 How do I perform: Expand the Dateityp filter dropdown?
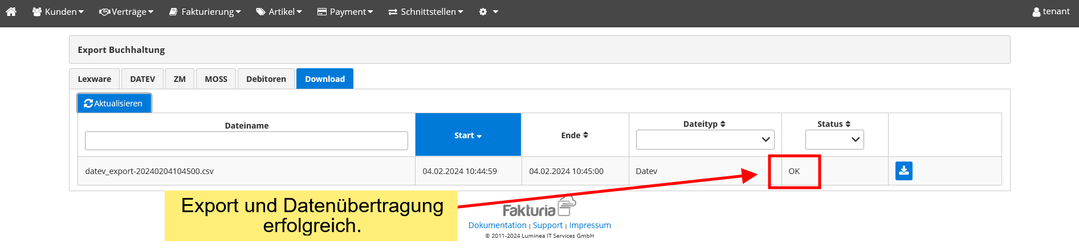[705, 139]
